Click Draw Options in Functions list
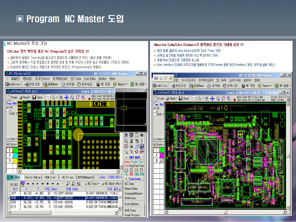The width and height of the screenshot is (296, 222). (132, 204)
